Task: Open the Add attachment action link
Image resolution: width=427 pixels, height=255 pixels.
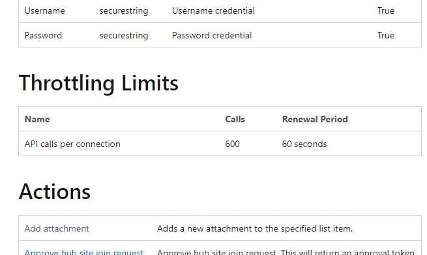Action: click(x=57, y=228)
